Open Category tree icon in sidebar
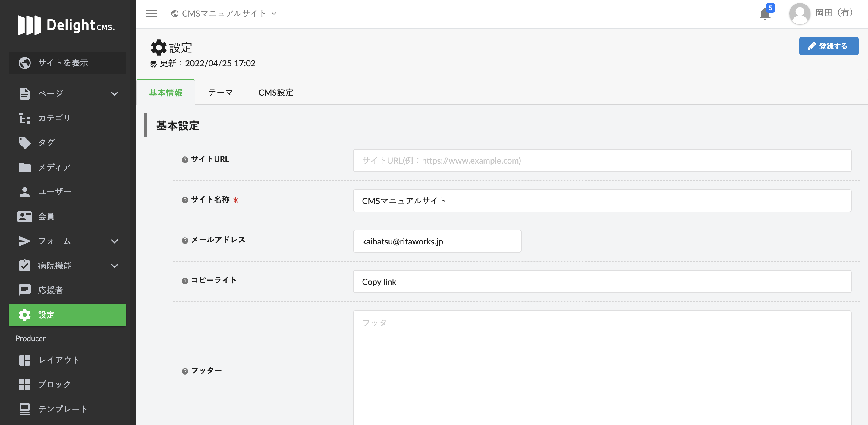Viewport: 868px width, 425px height. click(x=25, y=118)
